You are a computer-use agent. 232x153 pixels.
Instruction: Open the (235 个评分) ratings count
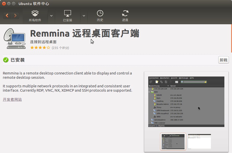point(60,48)
